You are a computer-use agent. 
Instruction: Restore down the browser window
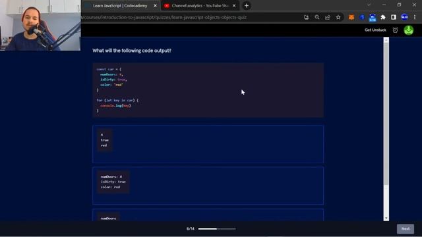point(399,5)
